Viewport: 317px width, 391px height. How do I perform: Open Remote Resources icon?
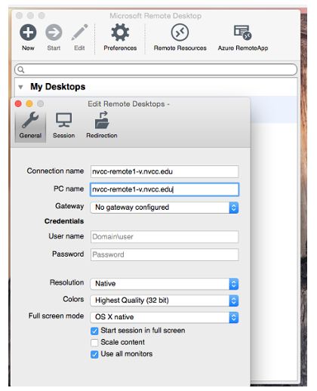click(180, 32)
